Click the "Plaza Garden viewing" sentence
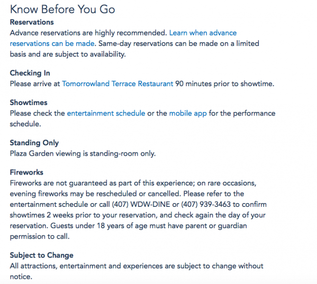This screenshot has width=317, height=284. (83, 153)
